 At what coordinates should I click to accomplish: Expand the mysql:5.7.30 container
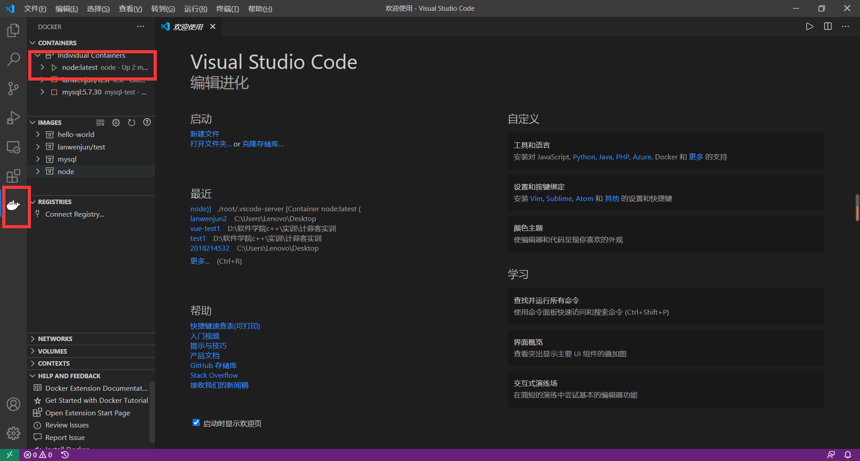[42, 92]
